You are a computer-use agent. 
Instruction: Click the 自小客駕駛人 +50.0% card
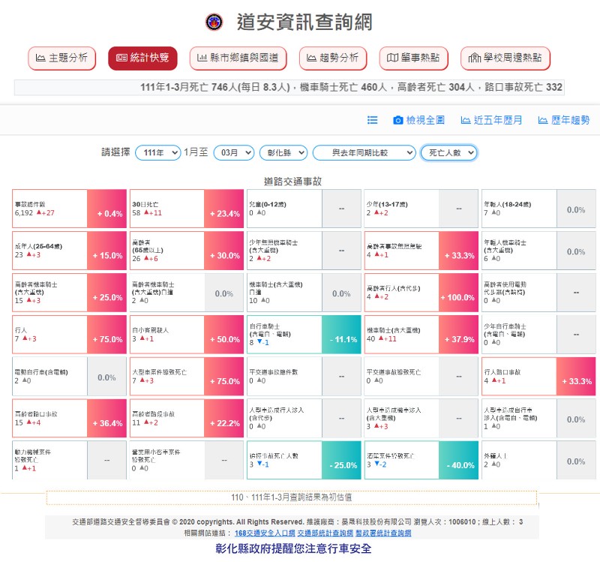187,335
